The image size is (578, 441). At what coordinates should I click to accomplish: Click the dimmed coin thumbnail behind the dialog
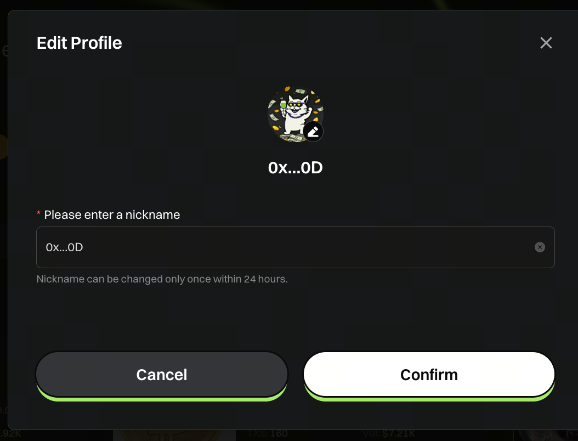coord(174,436)
